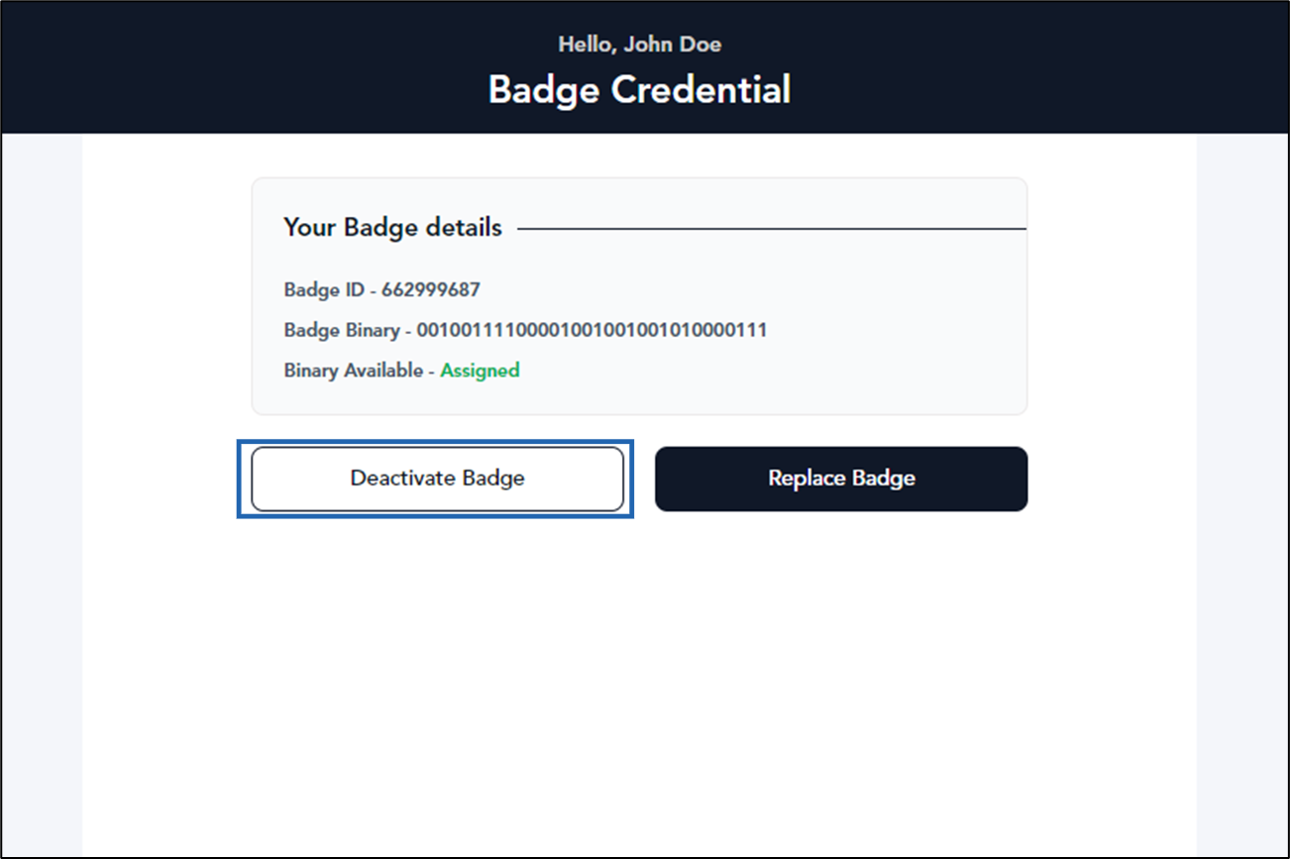Screen dimensions: 1290x859
Task: Click the word Credential in the title
Action: 701,90
